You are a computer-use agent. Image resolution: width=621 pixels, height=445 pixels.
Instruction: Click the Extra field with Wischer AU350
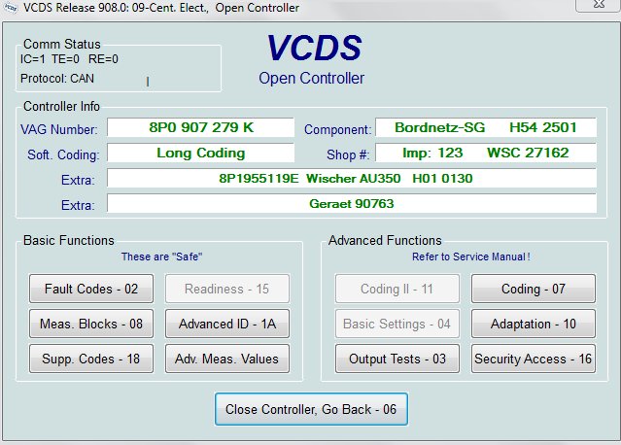(x=352, y=178)
